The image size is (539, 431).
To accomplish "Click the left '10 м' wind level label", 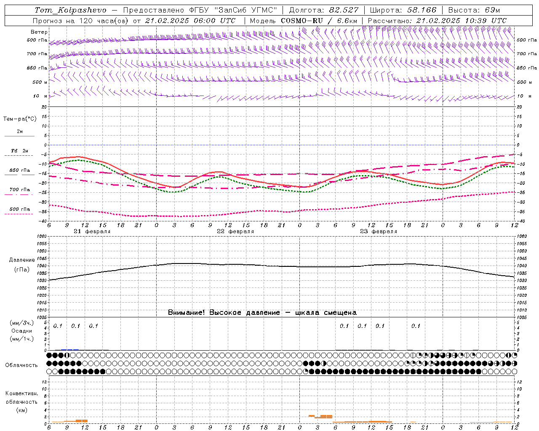I will coord(40,96).
